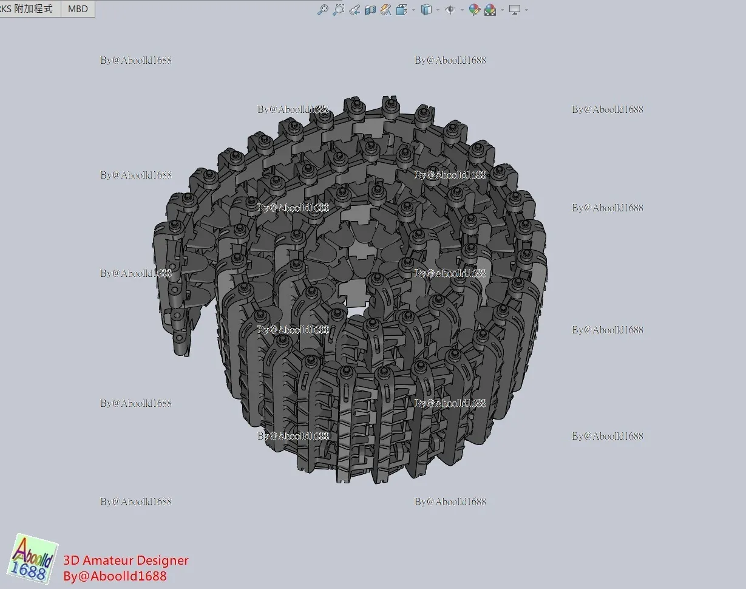746x589 pixels.
Task: Open the SOLIDWORKS 附加程式 tab
Action: tap(29, 9)
